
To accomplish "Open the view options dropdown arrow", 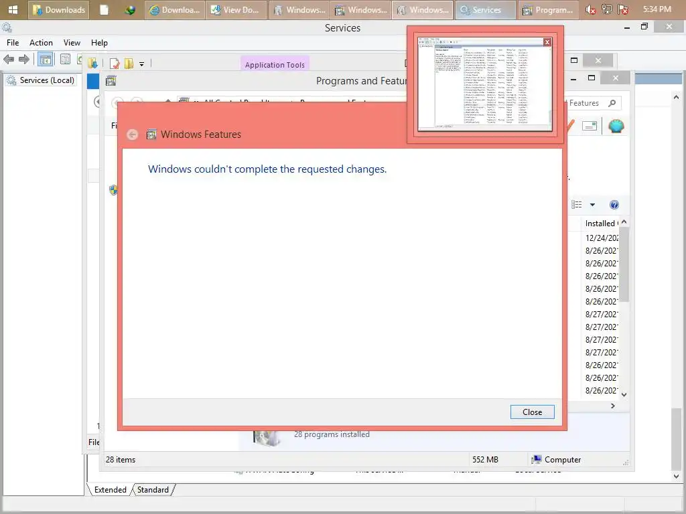I will [592, 205].
